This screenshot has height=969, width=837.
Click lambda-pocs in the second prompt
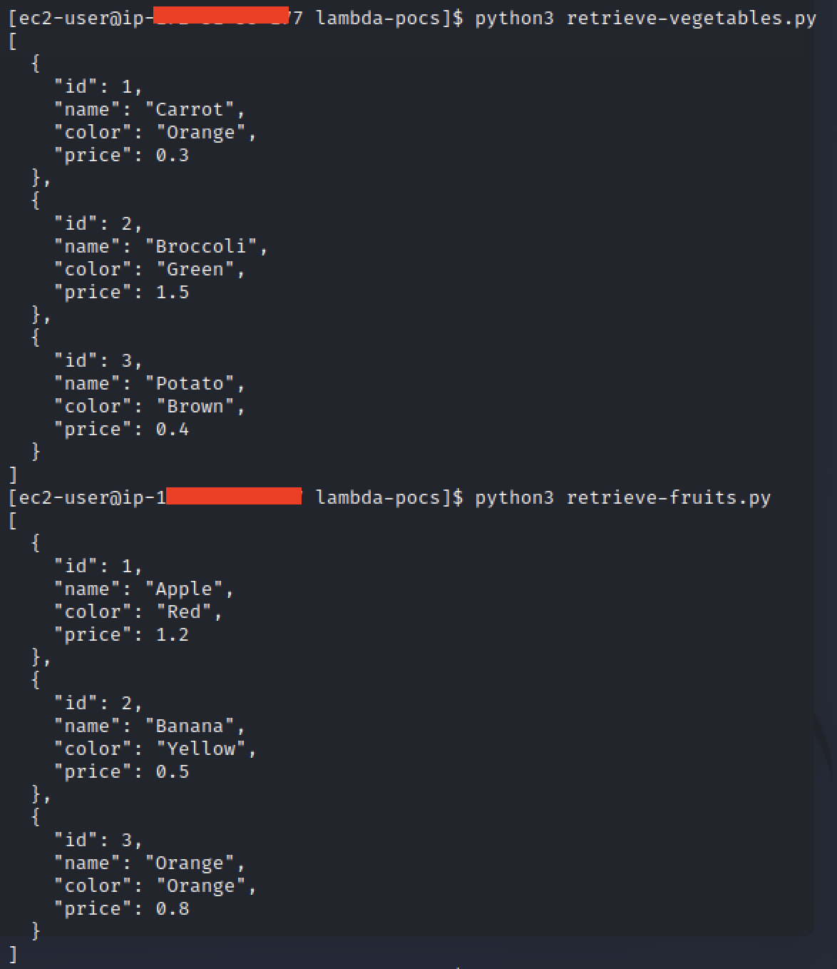[x=378, y=497]
